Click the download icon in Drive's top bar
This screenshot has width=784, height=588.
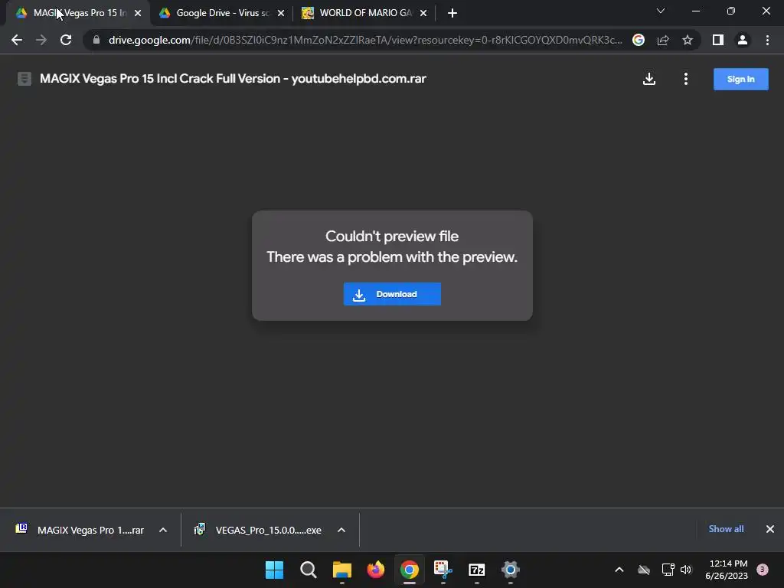(x=649, y=79)
